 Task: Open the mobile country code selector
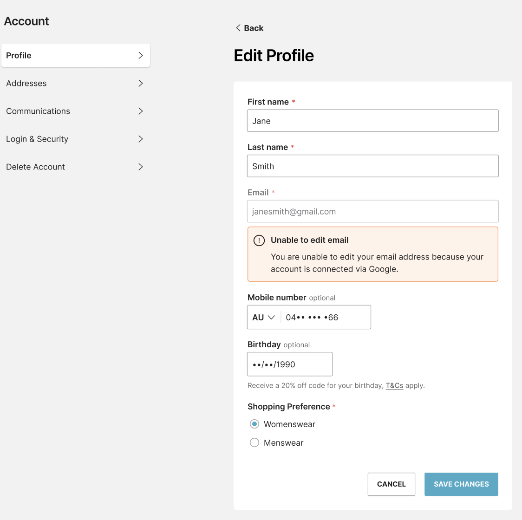pos(263,317)
